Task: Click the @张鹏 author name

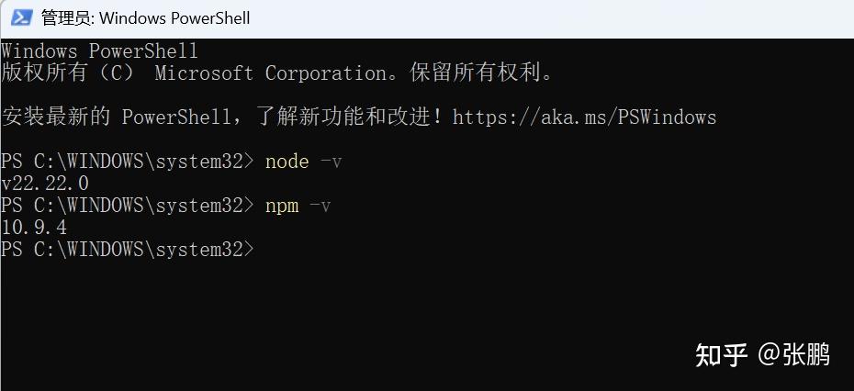Action: point(794,355)
